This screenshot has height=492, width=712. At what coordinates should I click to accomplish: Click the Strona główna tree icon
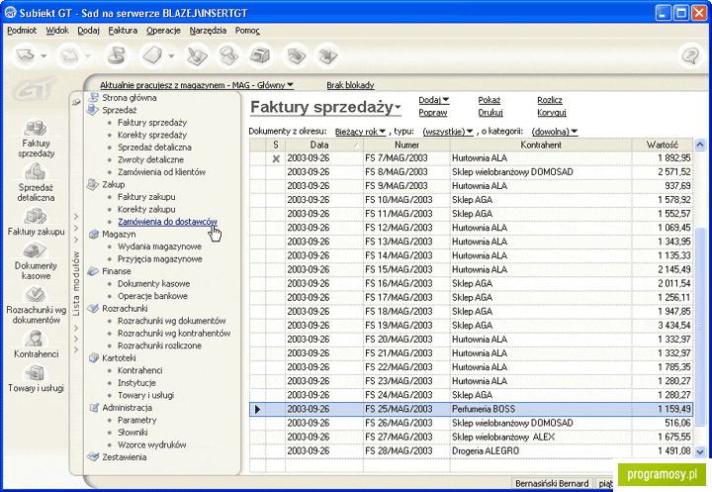(x=94, y=97)
